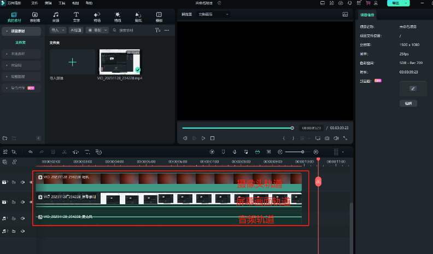Image resolution: width=433 pixels, height=254 pixels.
Task: Click the 编辑 button under cover thumbnail
Action: coord(408,103)
